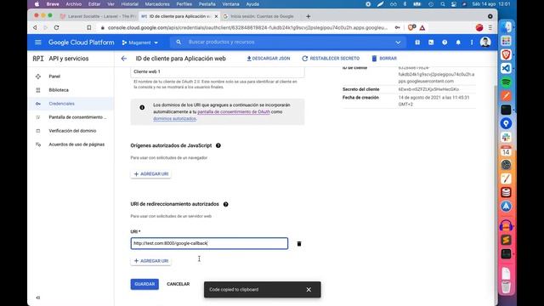Follow dominios autorizados link
Screen dimensions: 544x306
[174, 119]
